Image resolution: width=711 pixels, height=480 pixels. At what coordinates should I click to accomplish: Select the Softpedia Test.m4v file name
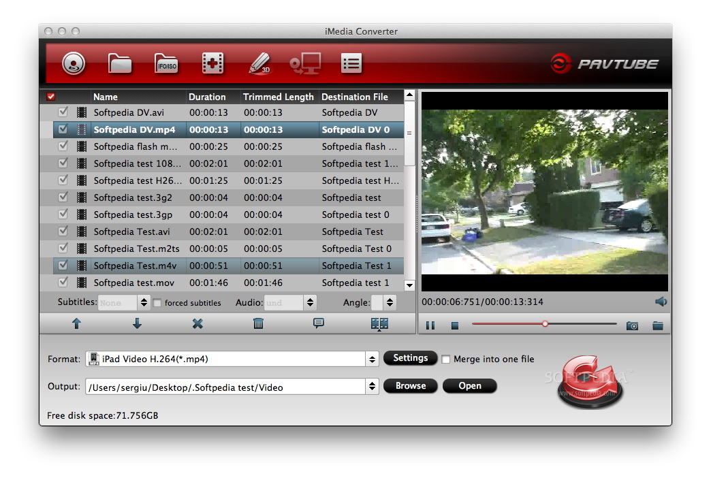[x=135, y=266]
